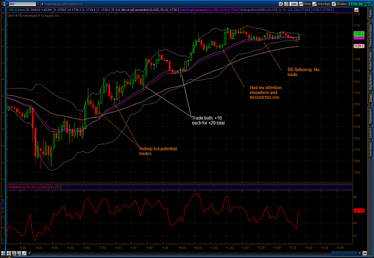Click the /GC symbol input field
374x258 pixels.
(x=22, y=4)
